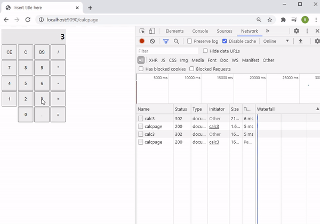Filter requests by WS
The image size is (320, 224).
point(235,60)
